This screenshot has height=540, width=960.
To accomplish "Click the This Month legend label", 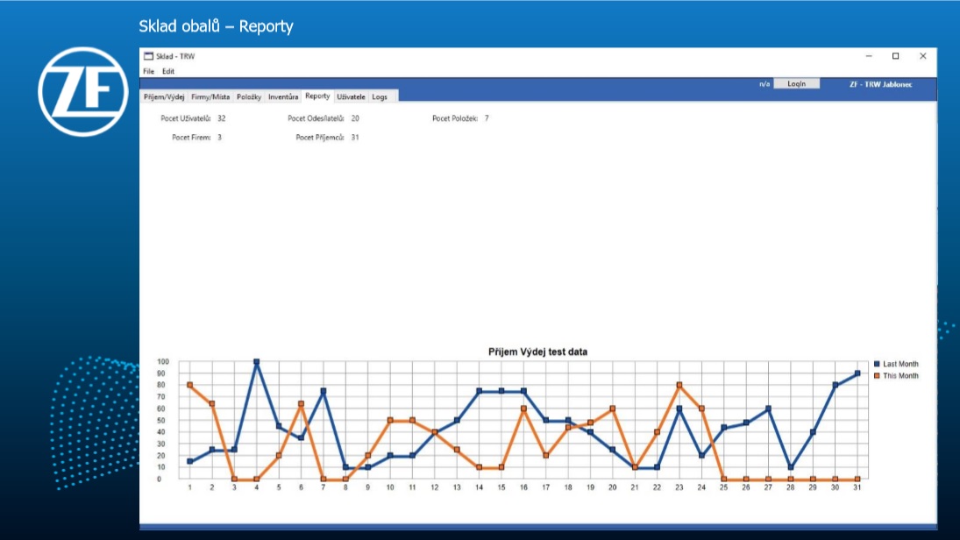I will [x=900, y=376].
